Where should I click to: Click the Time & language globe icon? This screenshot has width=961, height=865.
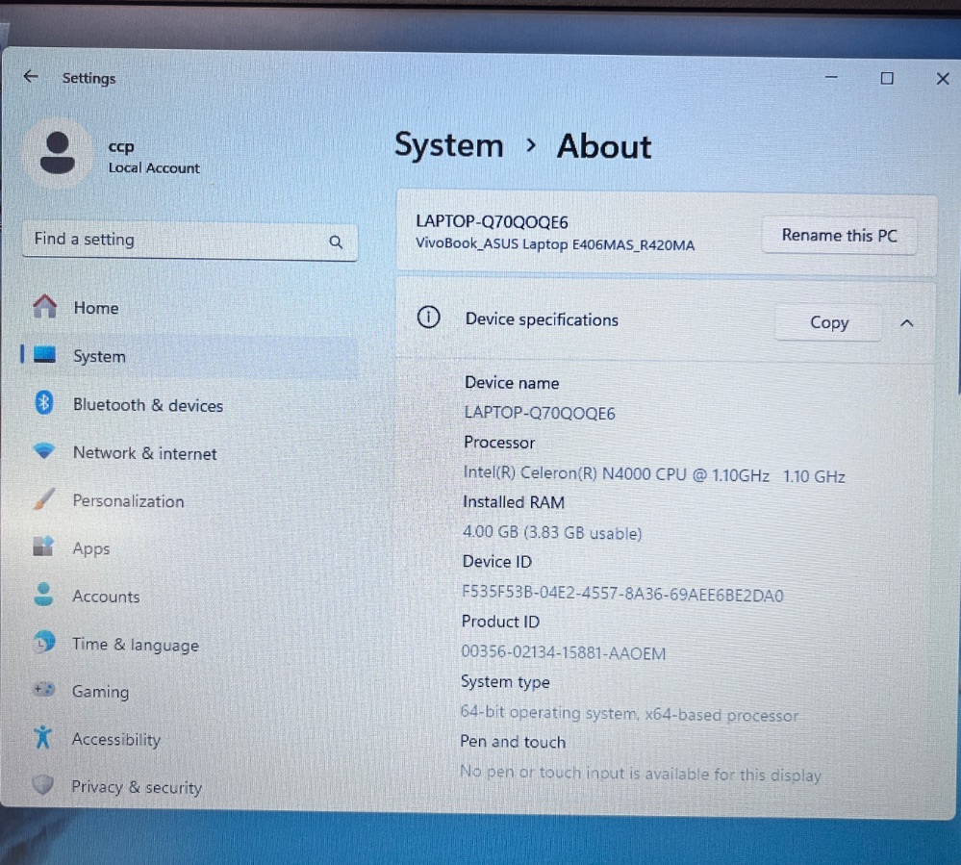coord(44,643)
